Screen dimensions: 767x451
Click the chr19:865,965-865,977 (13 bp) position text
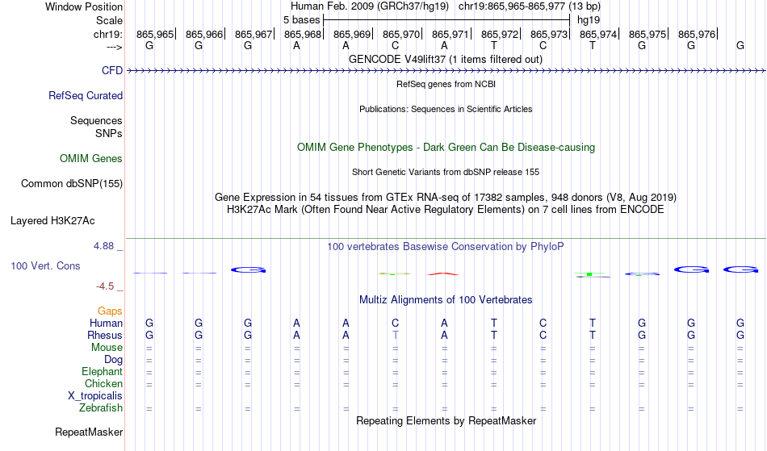point(530,6)
